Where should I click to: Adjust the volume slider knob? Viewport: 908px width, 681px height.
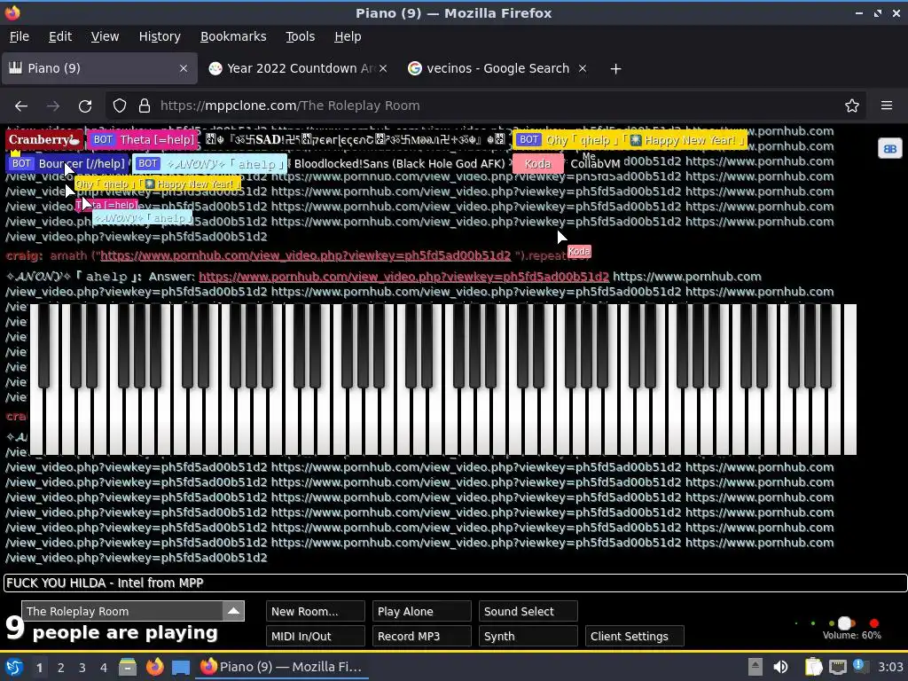pos(845,623)
